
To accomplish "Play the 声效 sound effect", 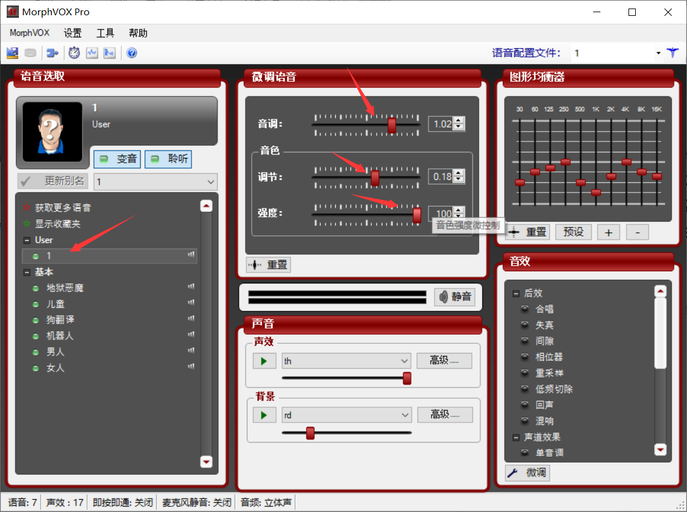I will click(264, 361).
